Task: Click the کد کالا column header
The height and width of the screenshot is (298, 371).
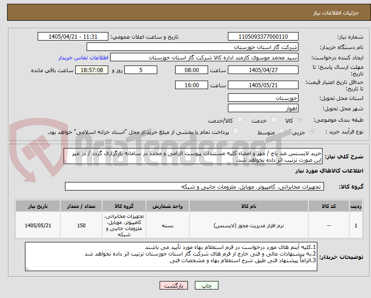Action: coord(329,206)
